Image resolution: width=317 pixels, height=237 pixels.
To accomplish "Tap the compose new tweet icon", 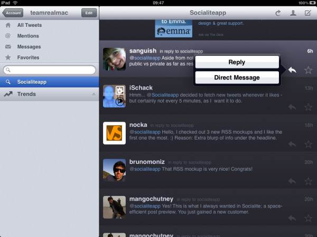I will click(307, 13).
